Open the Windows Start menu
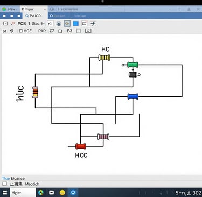The height and width of the screenshot is (197, 202). 5,193
